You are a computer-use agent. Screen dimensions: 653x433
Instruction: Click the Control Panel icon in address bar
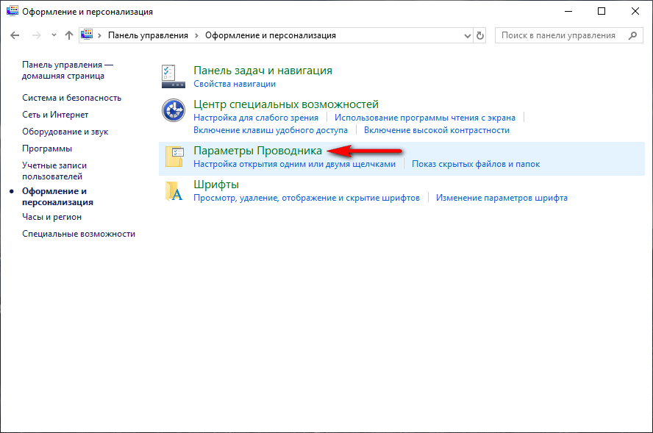(87, 35)
